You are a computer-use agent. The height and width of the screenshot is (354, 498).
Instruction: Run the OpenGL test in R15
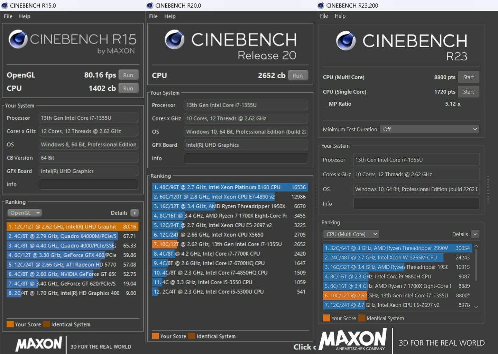[x=128, y=75]
